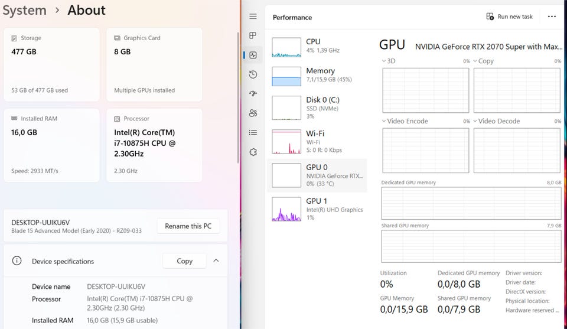Open the Video Encode graph dropdown

click(384, 121)
